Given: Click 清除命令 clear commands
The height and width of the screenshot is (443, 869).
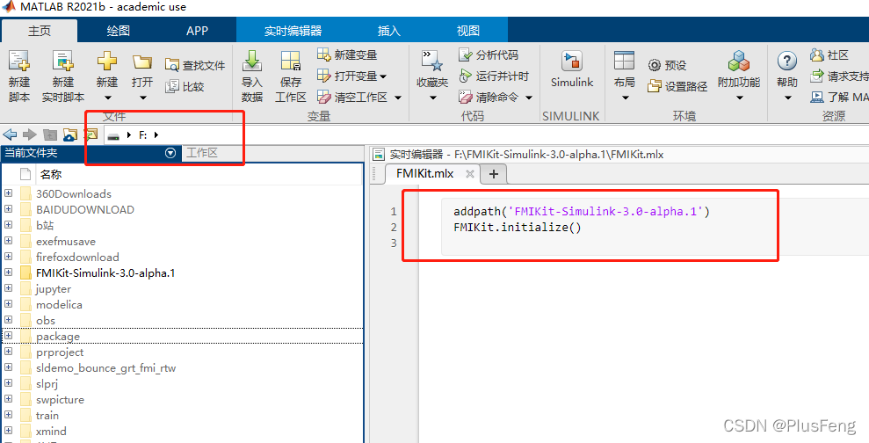Looking at the screenshot, I should pyautogui.click(x=489, y=97).
